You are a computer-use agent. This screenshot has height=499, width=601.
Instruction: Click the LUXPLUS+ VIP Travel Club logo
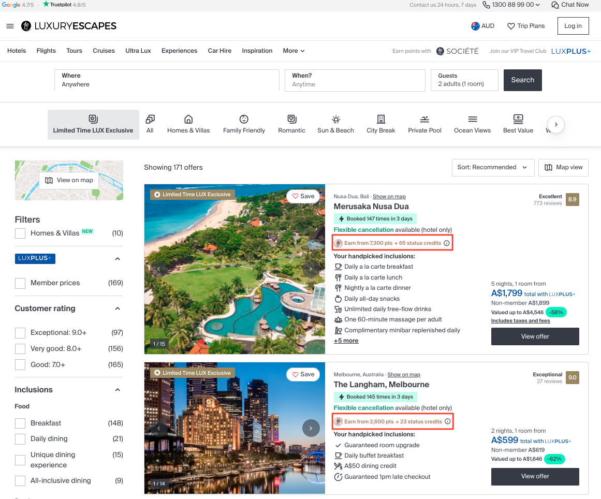point(571,51)
